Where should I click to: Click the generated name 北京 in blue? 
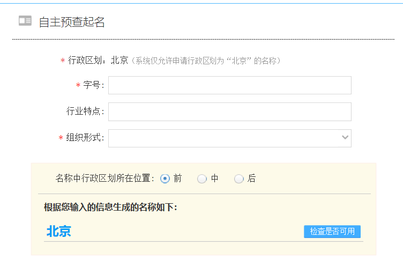(x=59, y=231)
